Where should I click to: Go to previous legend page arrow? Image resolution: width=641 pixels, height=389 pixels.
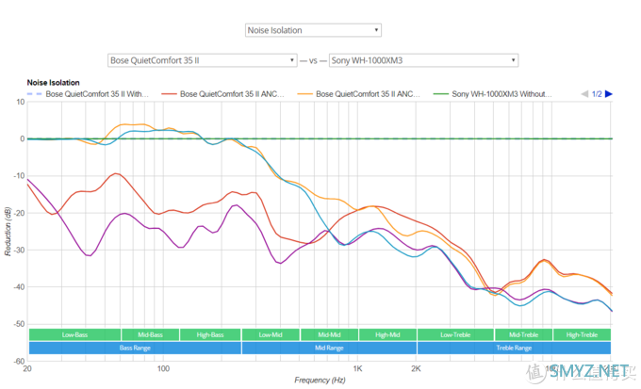(x=584, y=94)
